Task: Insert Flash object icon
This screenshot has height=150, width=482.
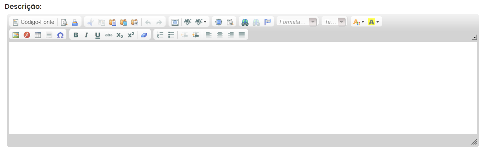Action: click(x=27, y=35)
